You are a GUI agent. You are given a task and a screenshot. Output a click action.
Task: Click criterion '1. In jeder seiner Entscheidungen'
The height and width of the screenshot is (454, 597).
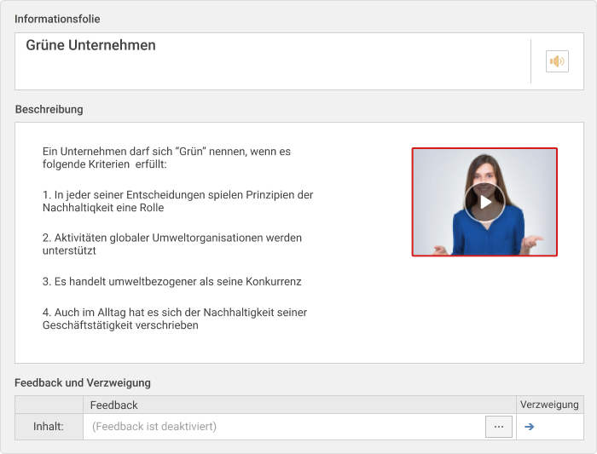(x=177, y=201)
